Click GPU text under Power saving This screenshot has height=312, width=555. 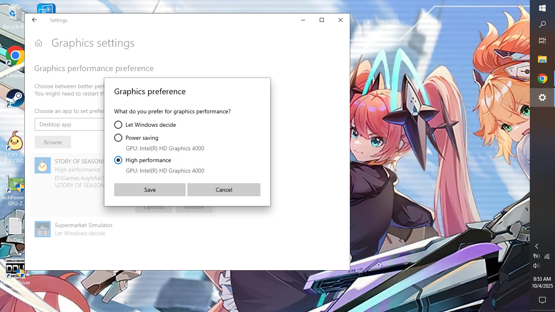165,148
